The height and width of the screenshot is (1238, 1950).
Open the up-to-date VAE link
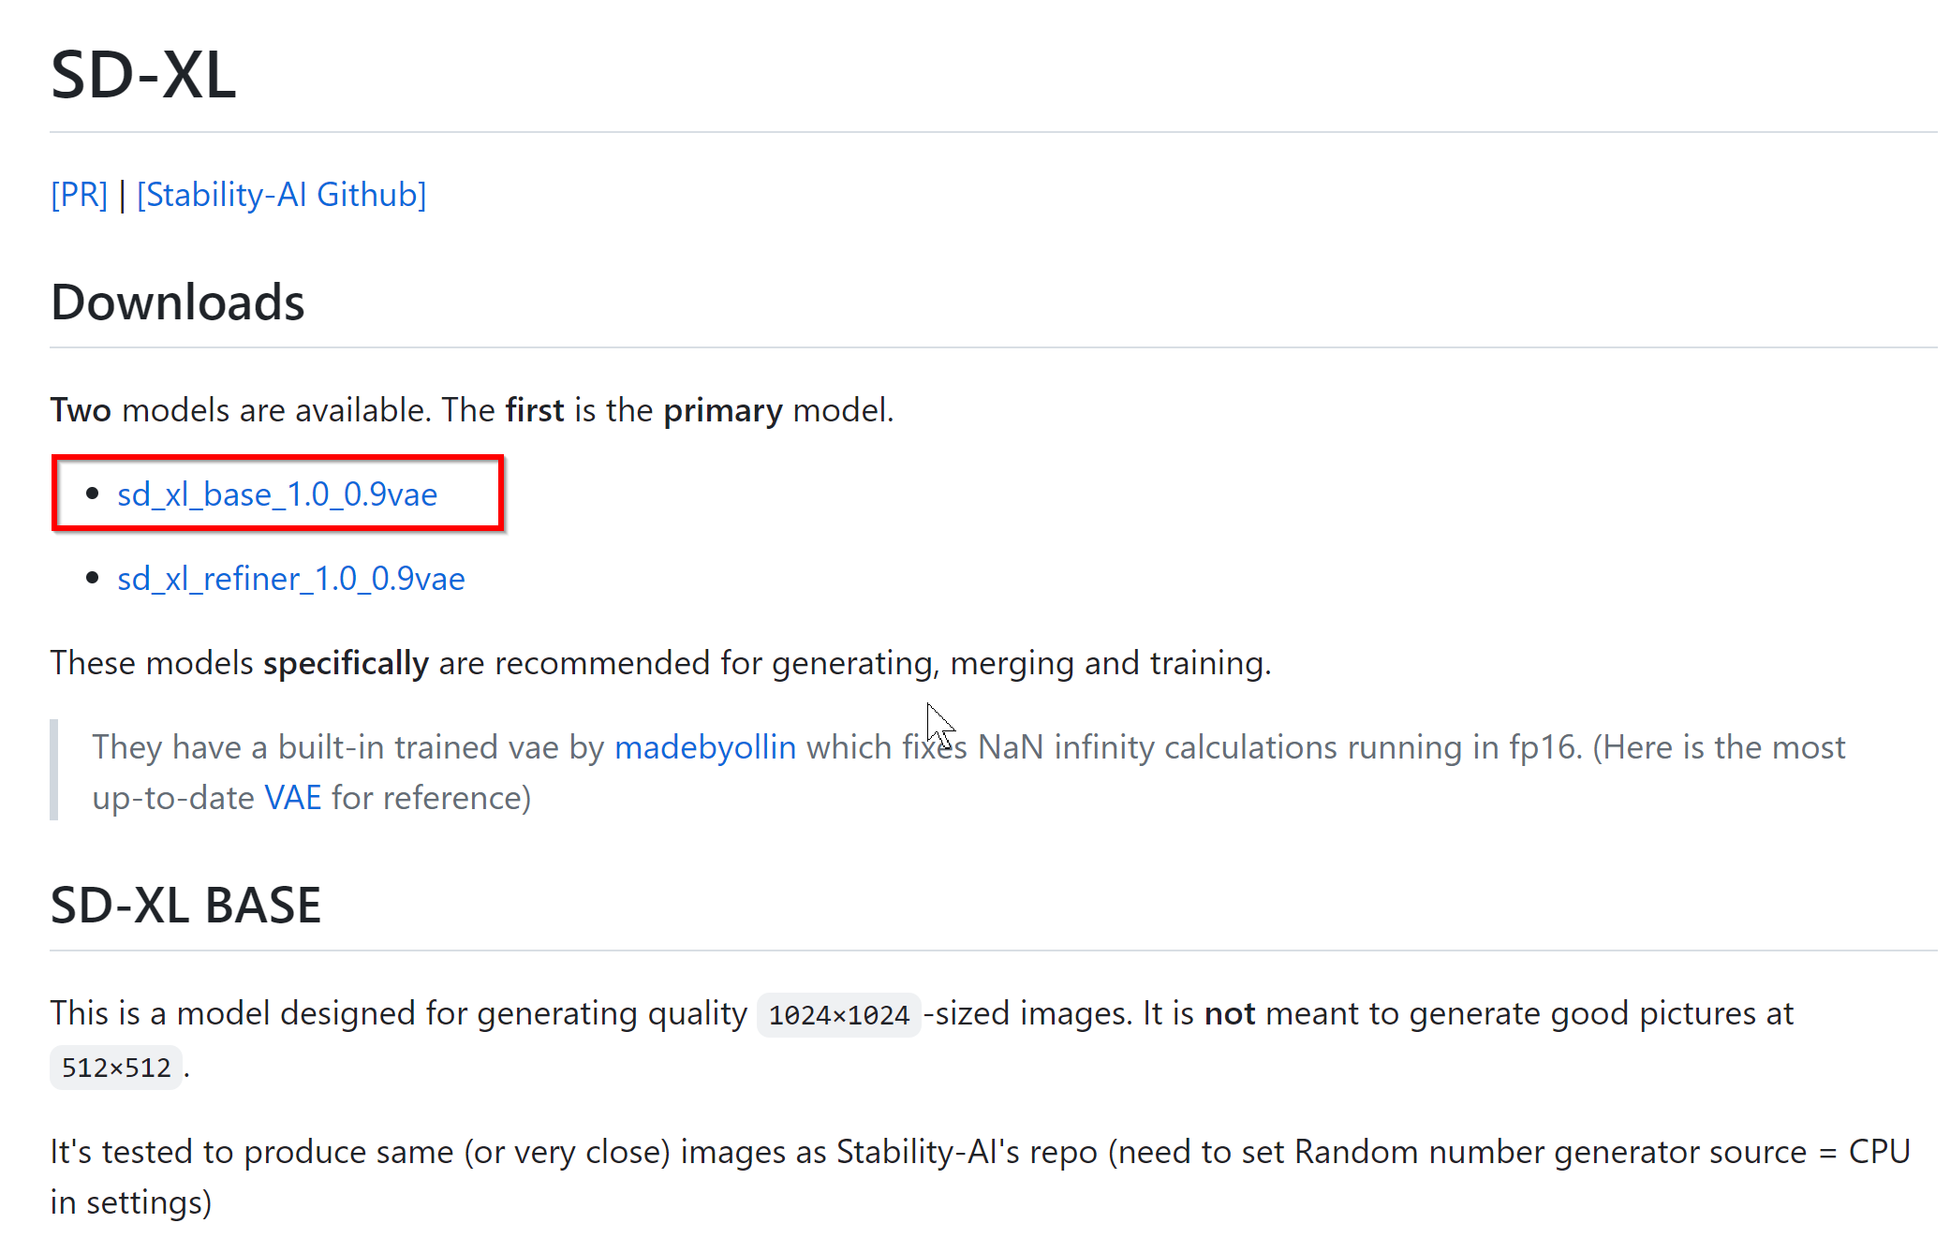pyautogui.click(x=293, y=797)
